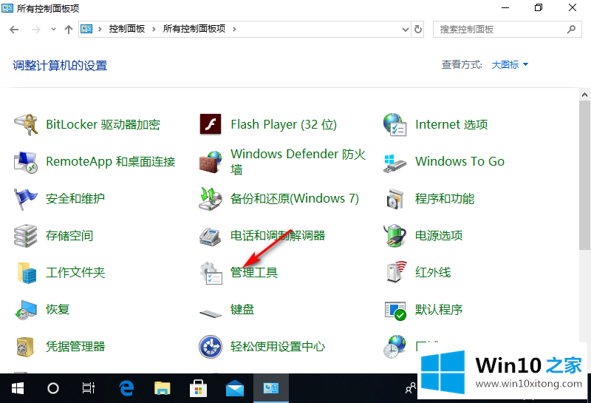Image resolution: width=591 pixels, height=403 pixels.
Task: Expand the address bar history dropdown
Action: [405, 30]
